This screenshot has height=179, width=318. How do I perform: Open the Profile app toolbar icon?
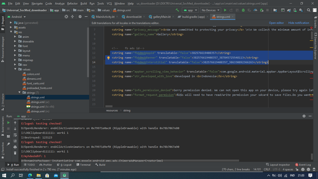point(255,10)
